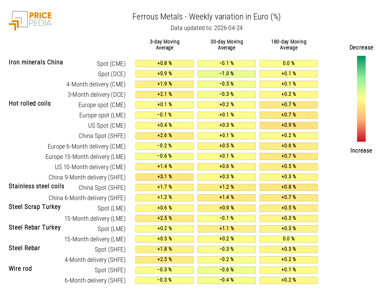Click the +3.1 % cell for China 9-Month delivery
The image size is (379, 292).
click(x=165, y=177)
